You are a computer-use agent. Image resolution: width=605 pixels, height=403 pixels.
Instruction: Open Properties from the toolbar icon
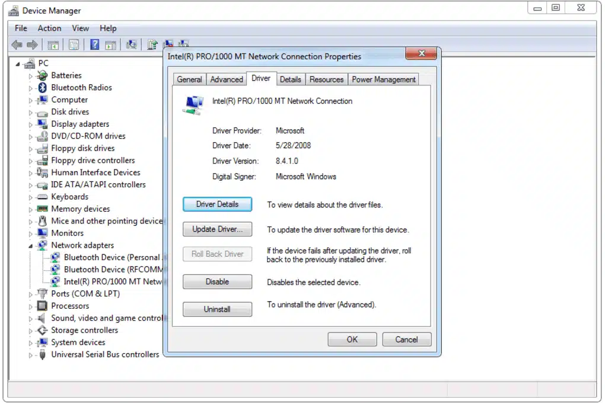coord(74,45)
